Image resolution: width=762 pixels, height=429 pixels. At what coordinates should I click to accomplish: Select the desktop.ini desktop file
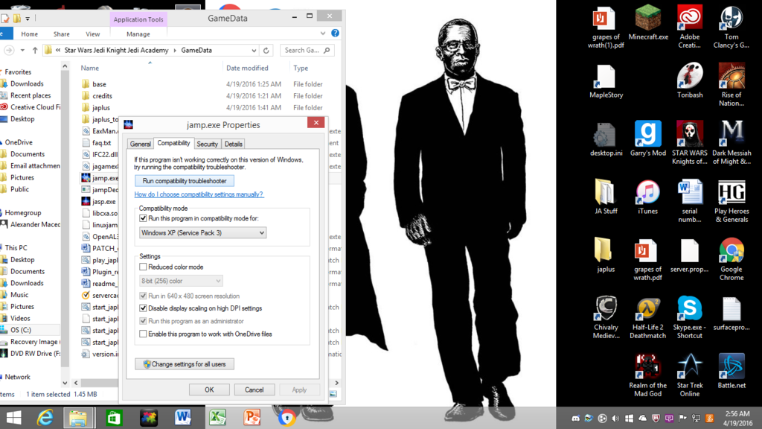tap(606, 139)
